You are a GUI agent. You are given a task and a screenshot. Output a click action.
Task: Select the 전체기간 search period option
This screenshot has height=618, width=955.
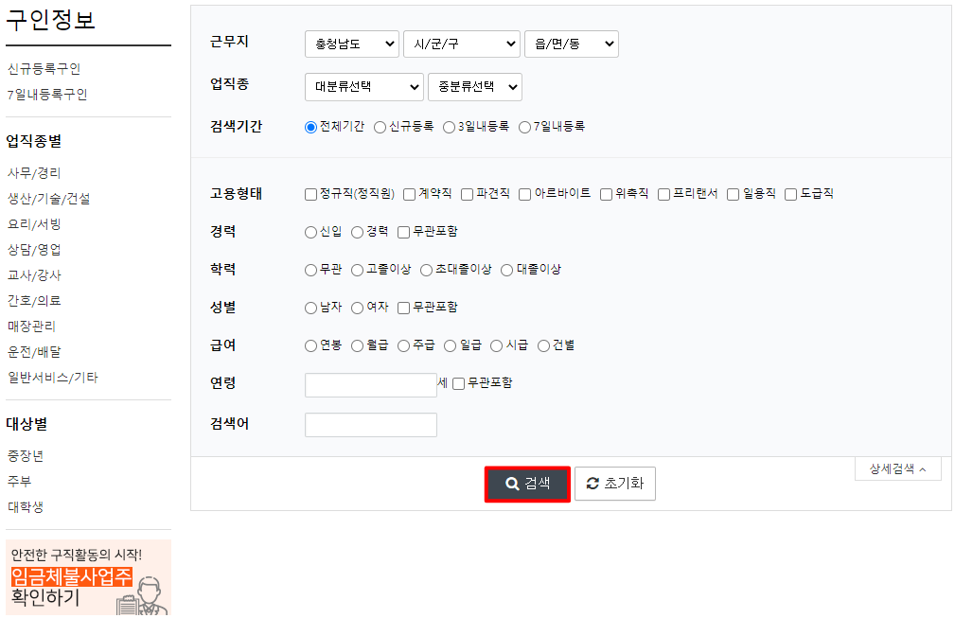tap(309, 126)
